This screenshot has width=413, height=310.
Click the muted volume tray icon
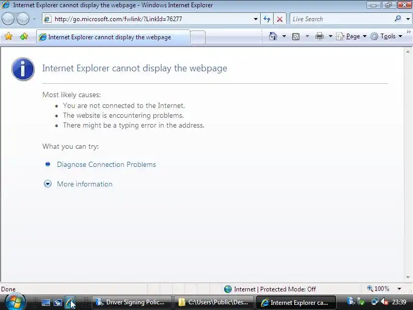(x=385, y=302)
